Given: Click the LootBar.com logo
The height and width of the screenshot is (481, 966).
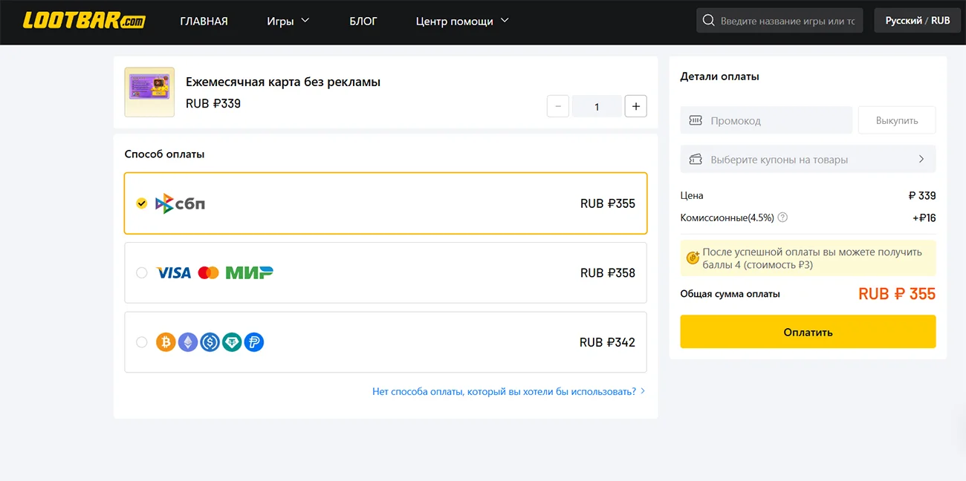Looking at the screenshot, I should coord(84,20).
